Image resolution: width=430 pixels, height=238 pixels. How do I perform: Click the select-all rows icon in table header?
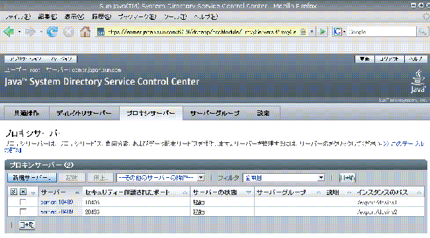coord(13,192)
